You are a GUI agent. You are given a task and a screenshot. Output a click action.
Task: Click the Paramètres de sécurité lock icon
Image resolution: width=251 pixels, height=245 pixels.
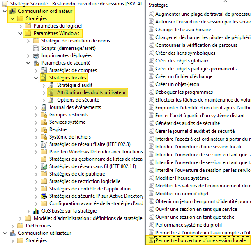[x=36, y=63]
